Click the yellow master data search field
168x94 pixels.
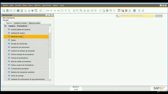point(138,16)
